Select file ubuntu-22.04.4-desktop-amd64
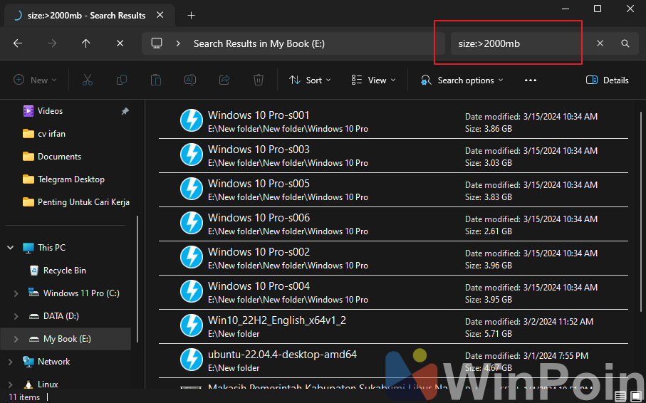 pos(393,361)
